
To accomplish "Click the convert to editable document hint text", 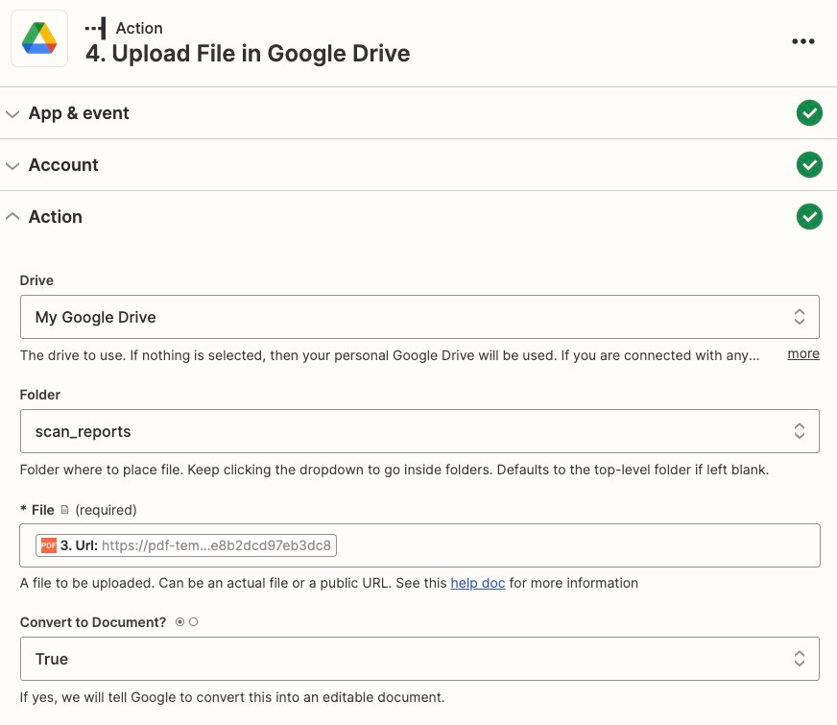I will click(x=232, y=697).
